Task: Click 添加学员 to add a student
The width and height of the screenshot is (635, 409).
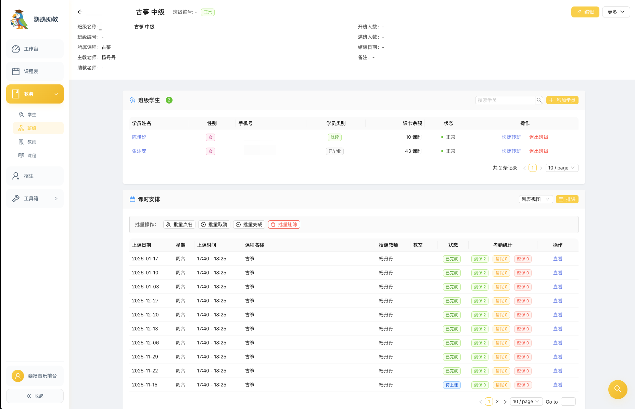Action: click(562, 100)
